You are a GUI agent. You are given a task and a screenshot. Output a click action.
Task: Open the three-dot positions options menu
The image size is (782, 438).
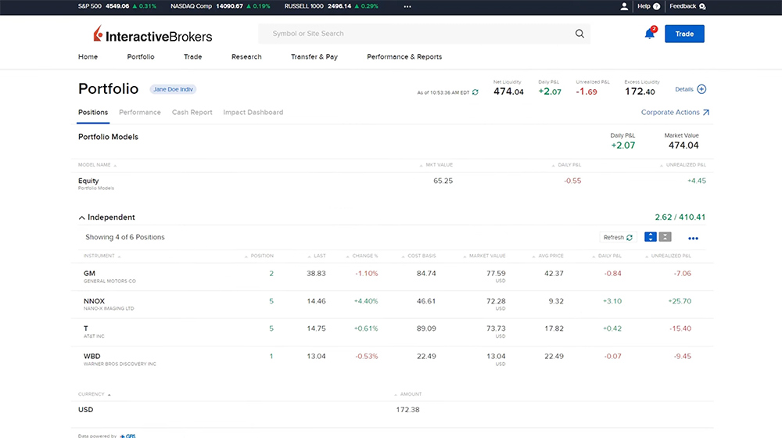(693, 238)
